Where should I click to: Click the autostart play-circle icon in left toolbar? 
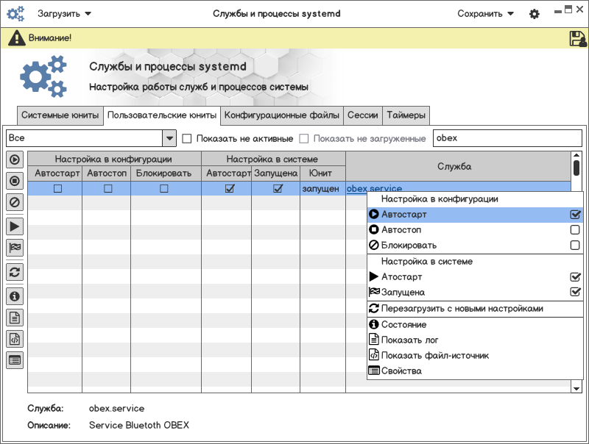click(x=15, y=160)
